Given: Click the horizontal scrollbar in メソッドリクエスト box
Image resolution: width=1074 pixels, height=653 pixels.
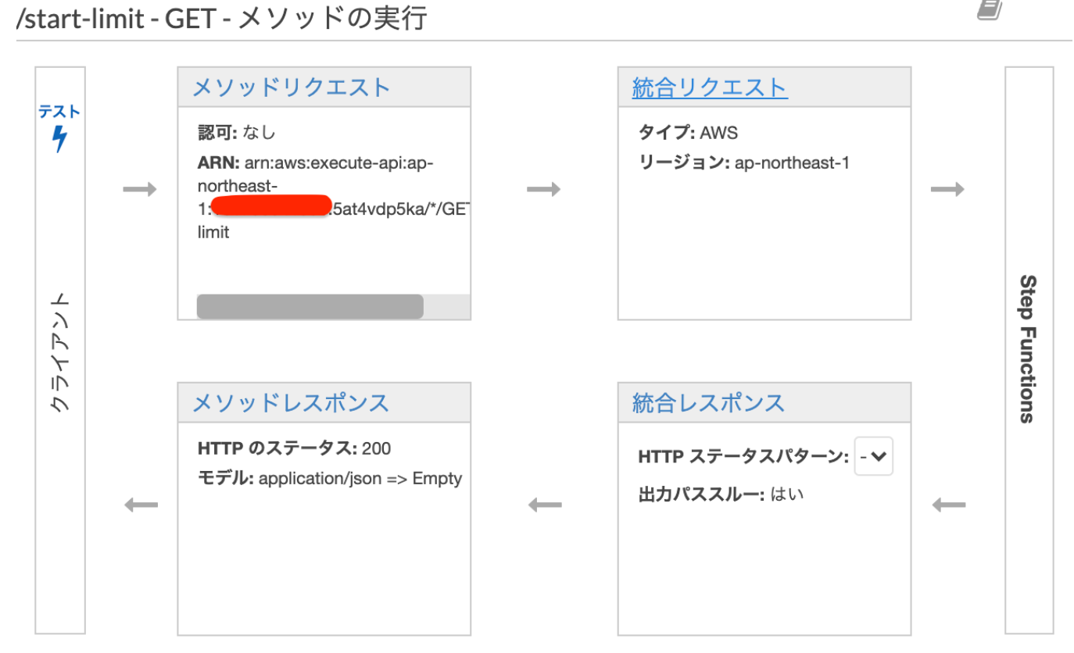Looking at the screenshot, I should coord(310,307).
